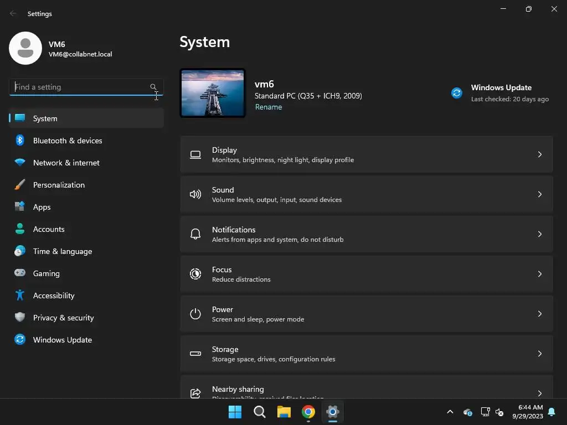Show hidden system tray icons
This screenshot has height=425, width=567.
[450, 412]
